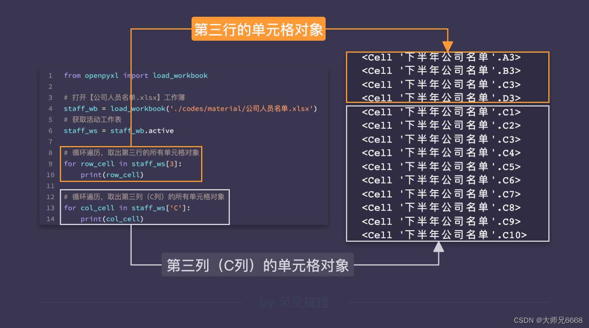Click the output line ending in .C8>
The height and width of the screenshot is (328, 589).
click(x=441, y=207)
